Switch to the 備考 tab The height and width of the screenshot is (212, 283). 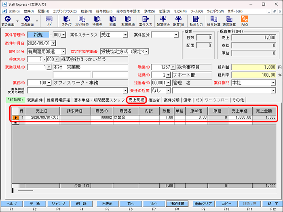(x=187, y=100)
